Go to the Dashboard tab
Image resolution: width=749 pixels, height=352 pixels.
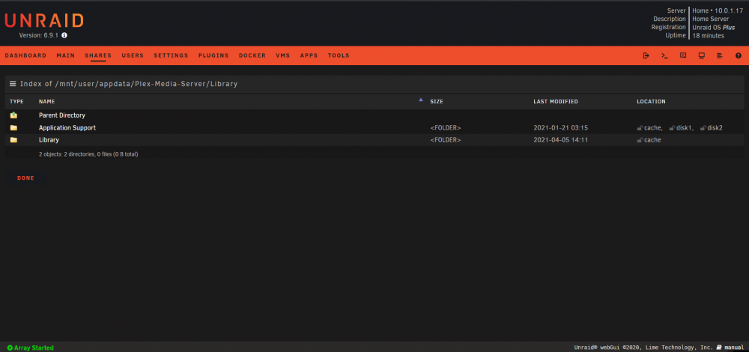(25, 55)
